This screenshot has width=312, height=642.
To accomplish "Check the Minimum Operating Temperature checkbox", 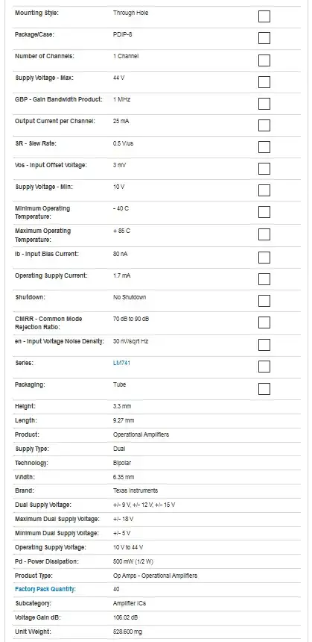I will 264,212.
